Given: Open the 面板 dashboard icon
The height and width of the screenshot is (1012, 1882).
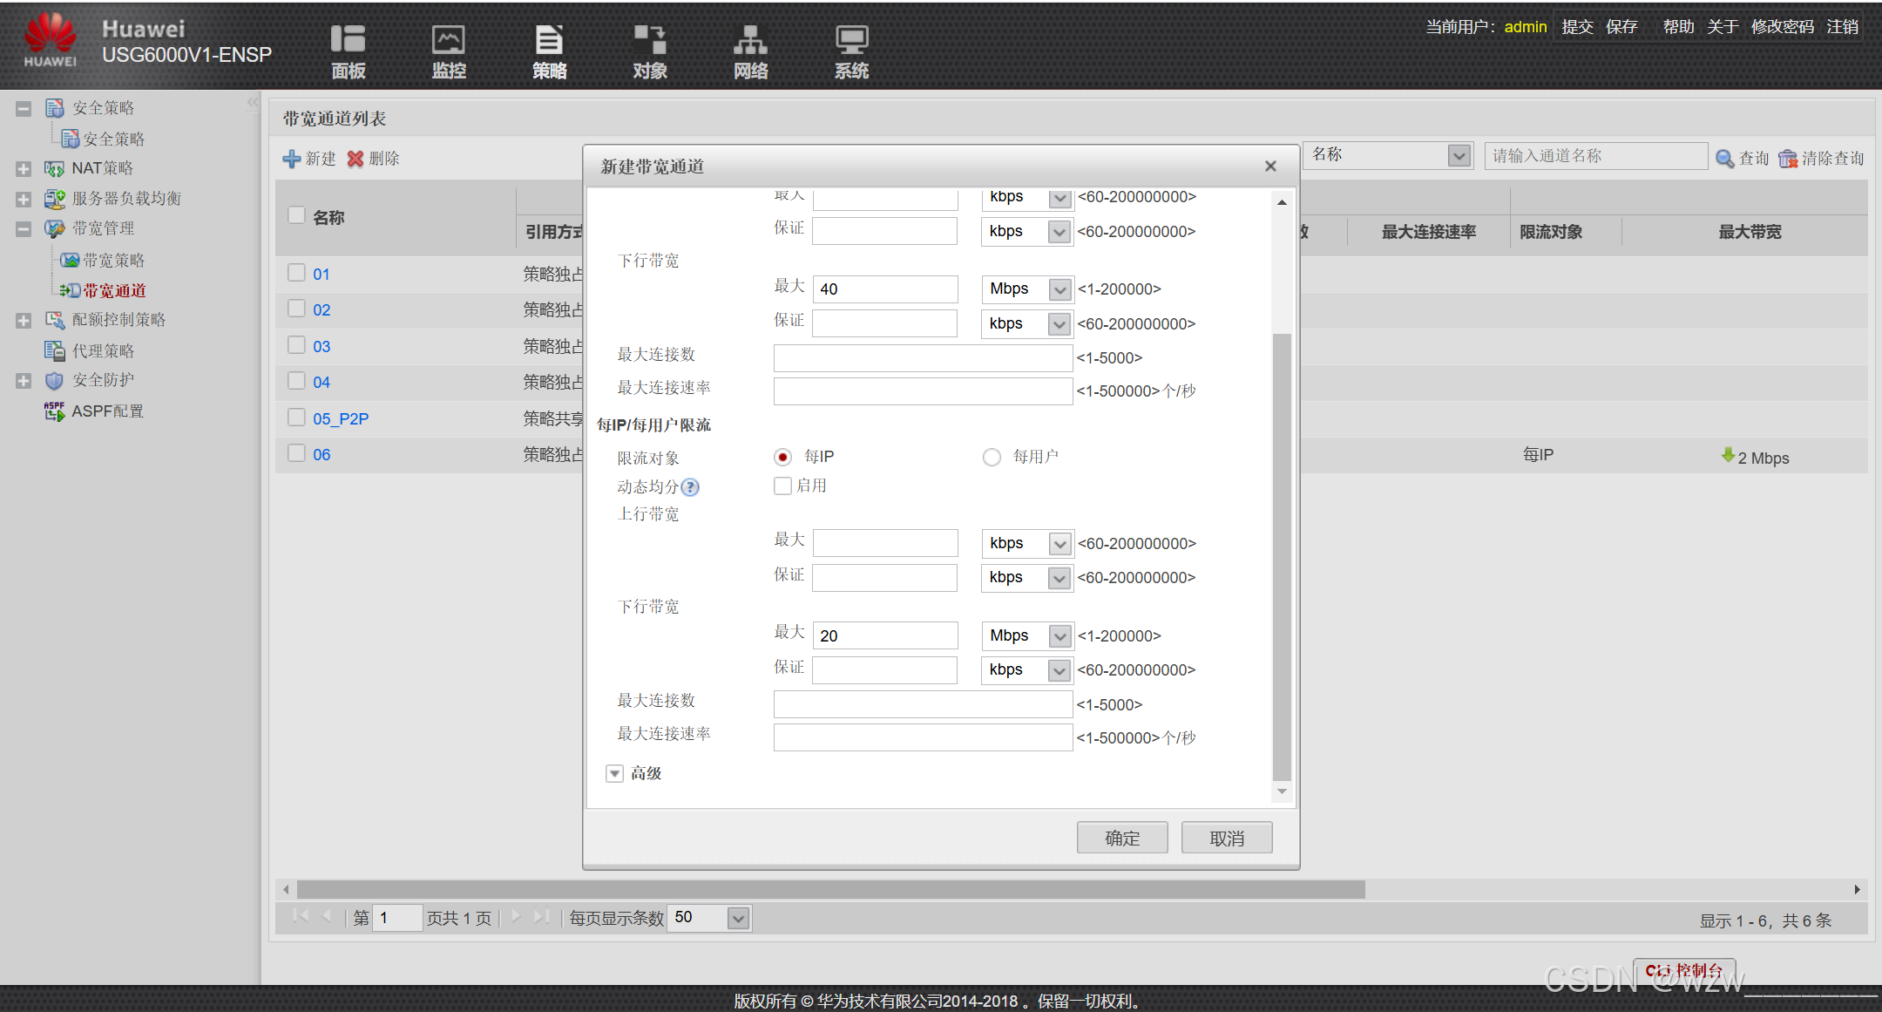Looking at the screenshot, I should (x=348, y=40).
